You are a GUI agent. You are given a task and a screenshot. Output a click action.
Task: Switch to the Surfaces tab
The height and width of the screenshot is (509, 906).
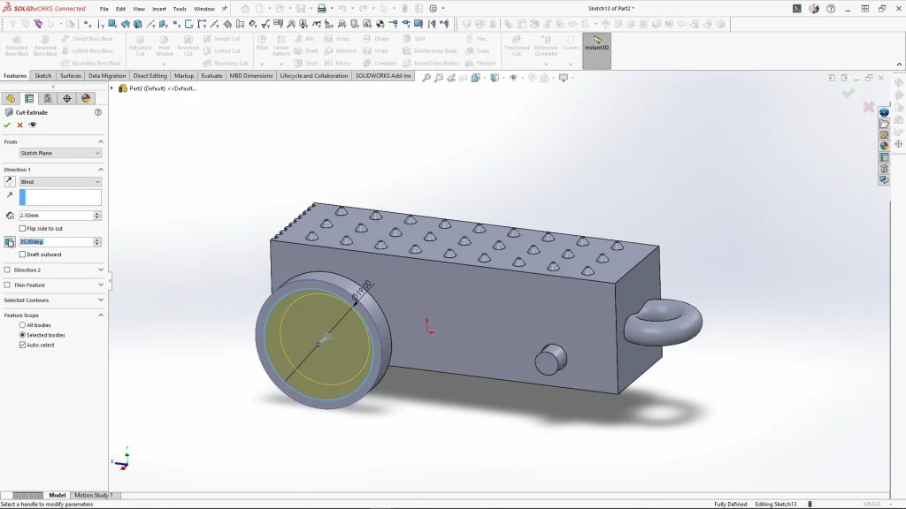[x=71, y=76]
